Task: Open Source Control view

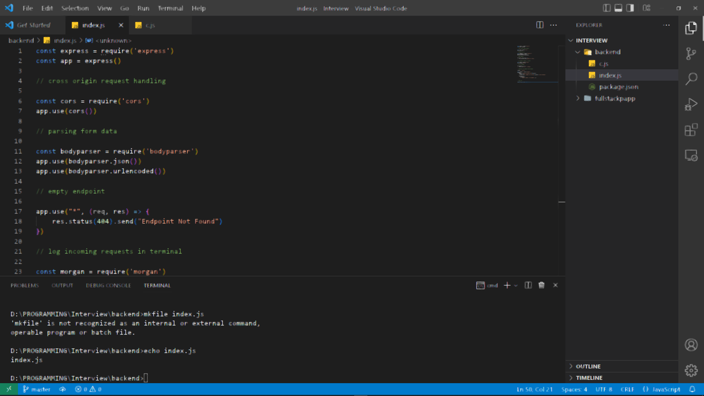Action: (x=691, y=54)
